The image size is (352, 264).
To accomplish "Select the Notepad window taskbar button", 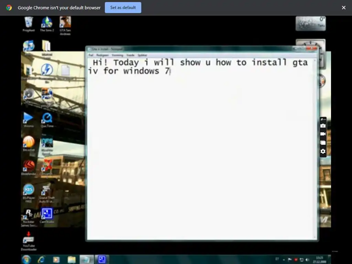I will [87, 260].
